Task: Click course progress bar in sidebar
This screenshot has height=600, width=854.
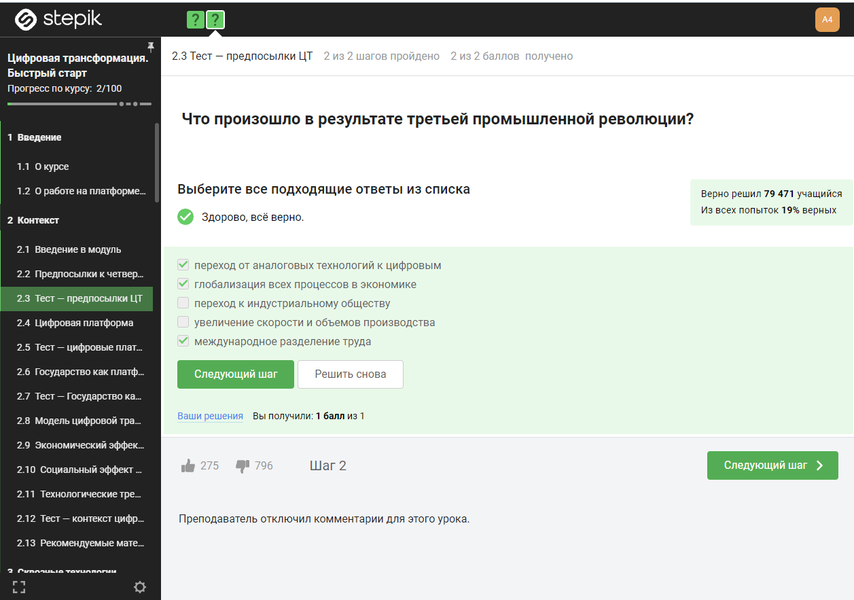Action: point(79,104)
